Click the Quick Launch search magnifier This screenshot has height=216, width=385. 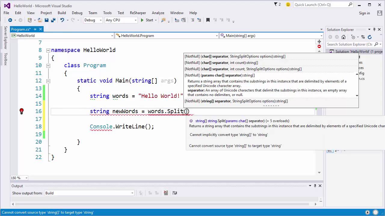[350, 4]
